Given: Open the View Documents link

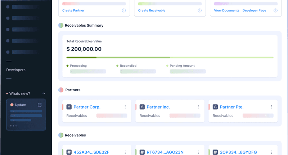Looking at the screenshot, I should [226, 10].
